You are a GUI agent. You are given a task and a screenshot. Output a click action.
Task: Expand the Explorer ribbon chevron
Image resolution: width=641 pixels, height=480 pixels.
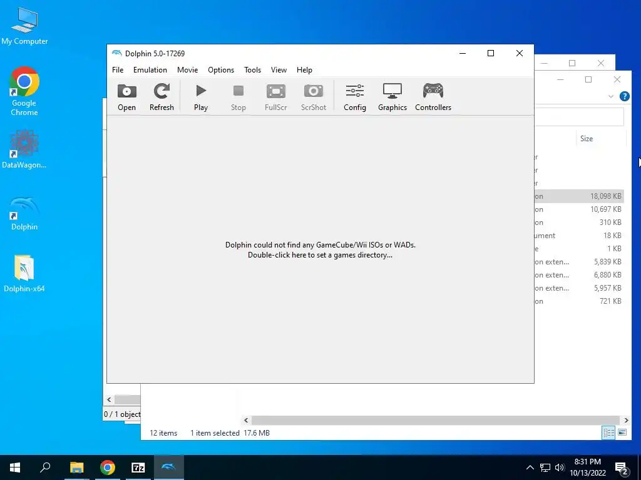pos(611,96)
